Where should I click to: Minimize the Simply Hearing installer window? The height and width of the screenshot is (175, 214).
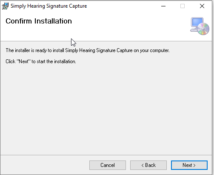(x=163, y=6)
